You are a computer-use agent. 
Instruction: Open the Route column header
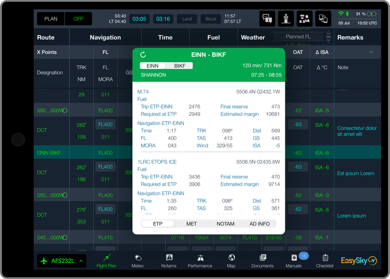46,37
